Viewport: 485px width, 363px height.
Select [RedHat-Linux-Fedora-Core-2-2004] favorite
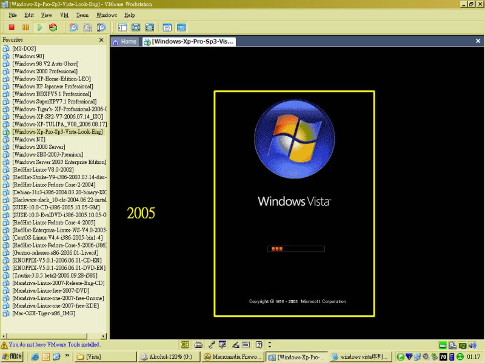pos(54,185)
